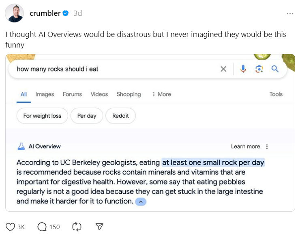Open comments with speech bubble icon
This screenshot has height=236, width=300.
click(42, 227)
